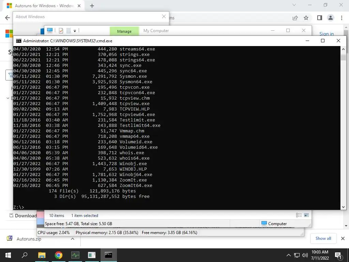This screenshot has width=349, height=262.
Task: Open the Customize Quick Access Toolbar dropdown
Action: click(x=75, y=31)
